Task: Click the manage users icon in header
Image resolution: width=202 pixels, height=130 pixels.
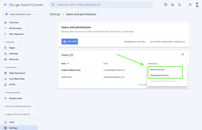Action: pyautogui.click(x=173, y=5)
